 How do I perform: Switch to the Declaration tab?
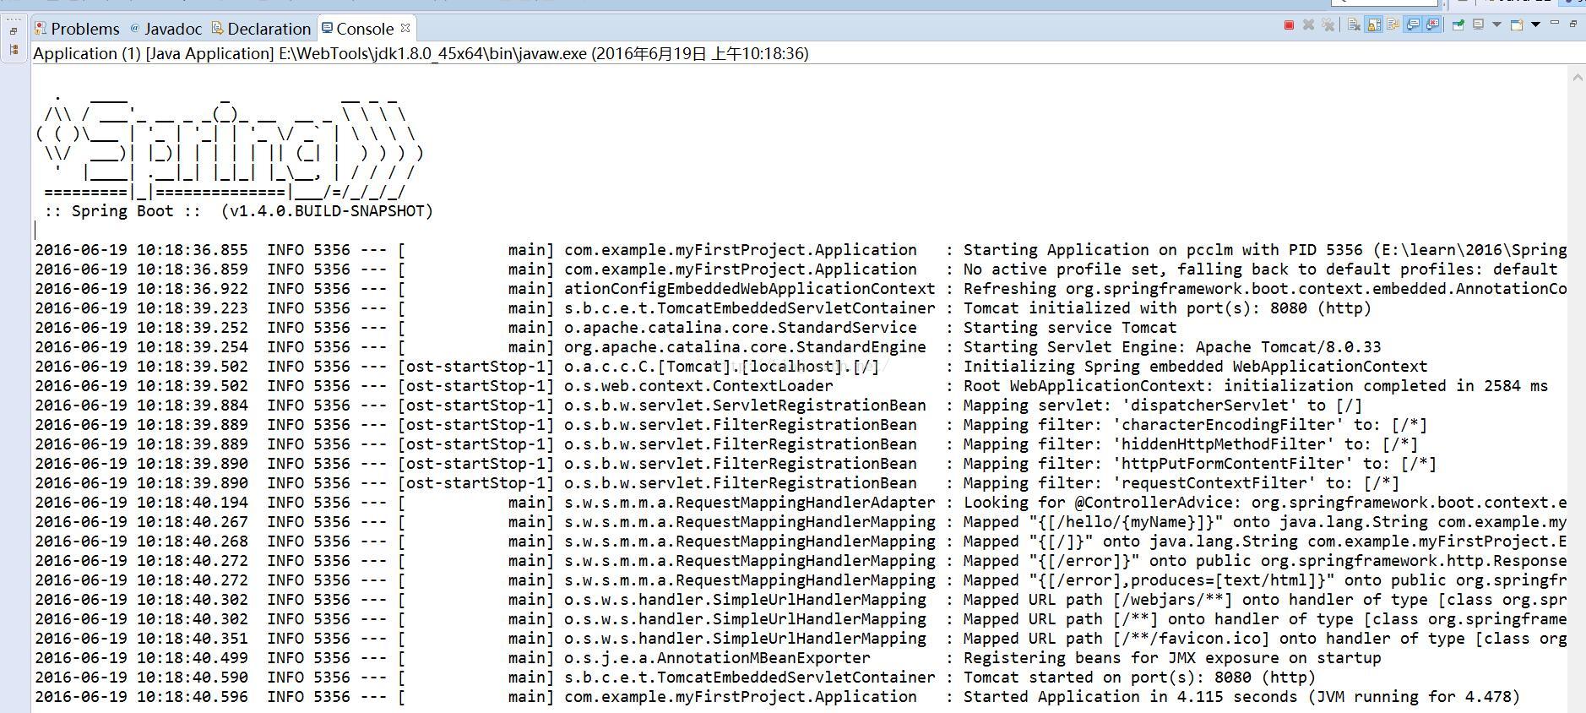261,29
